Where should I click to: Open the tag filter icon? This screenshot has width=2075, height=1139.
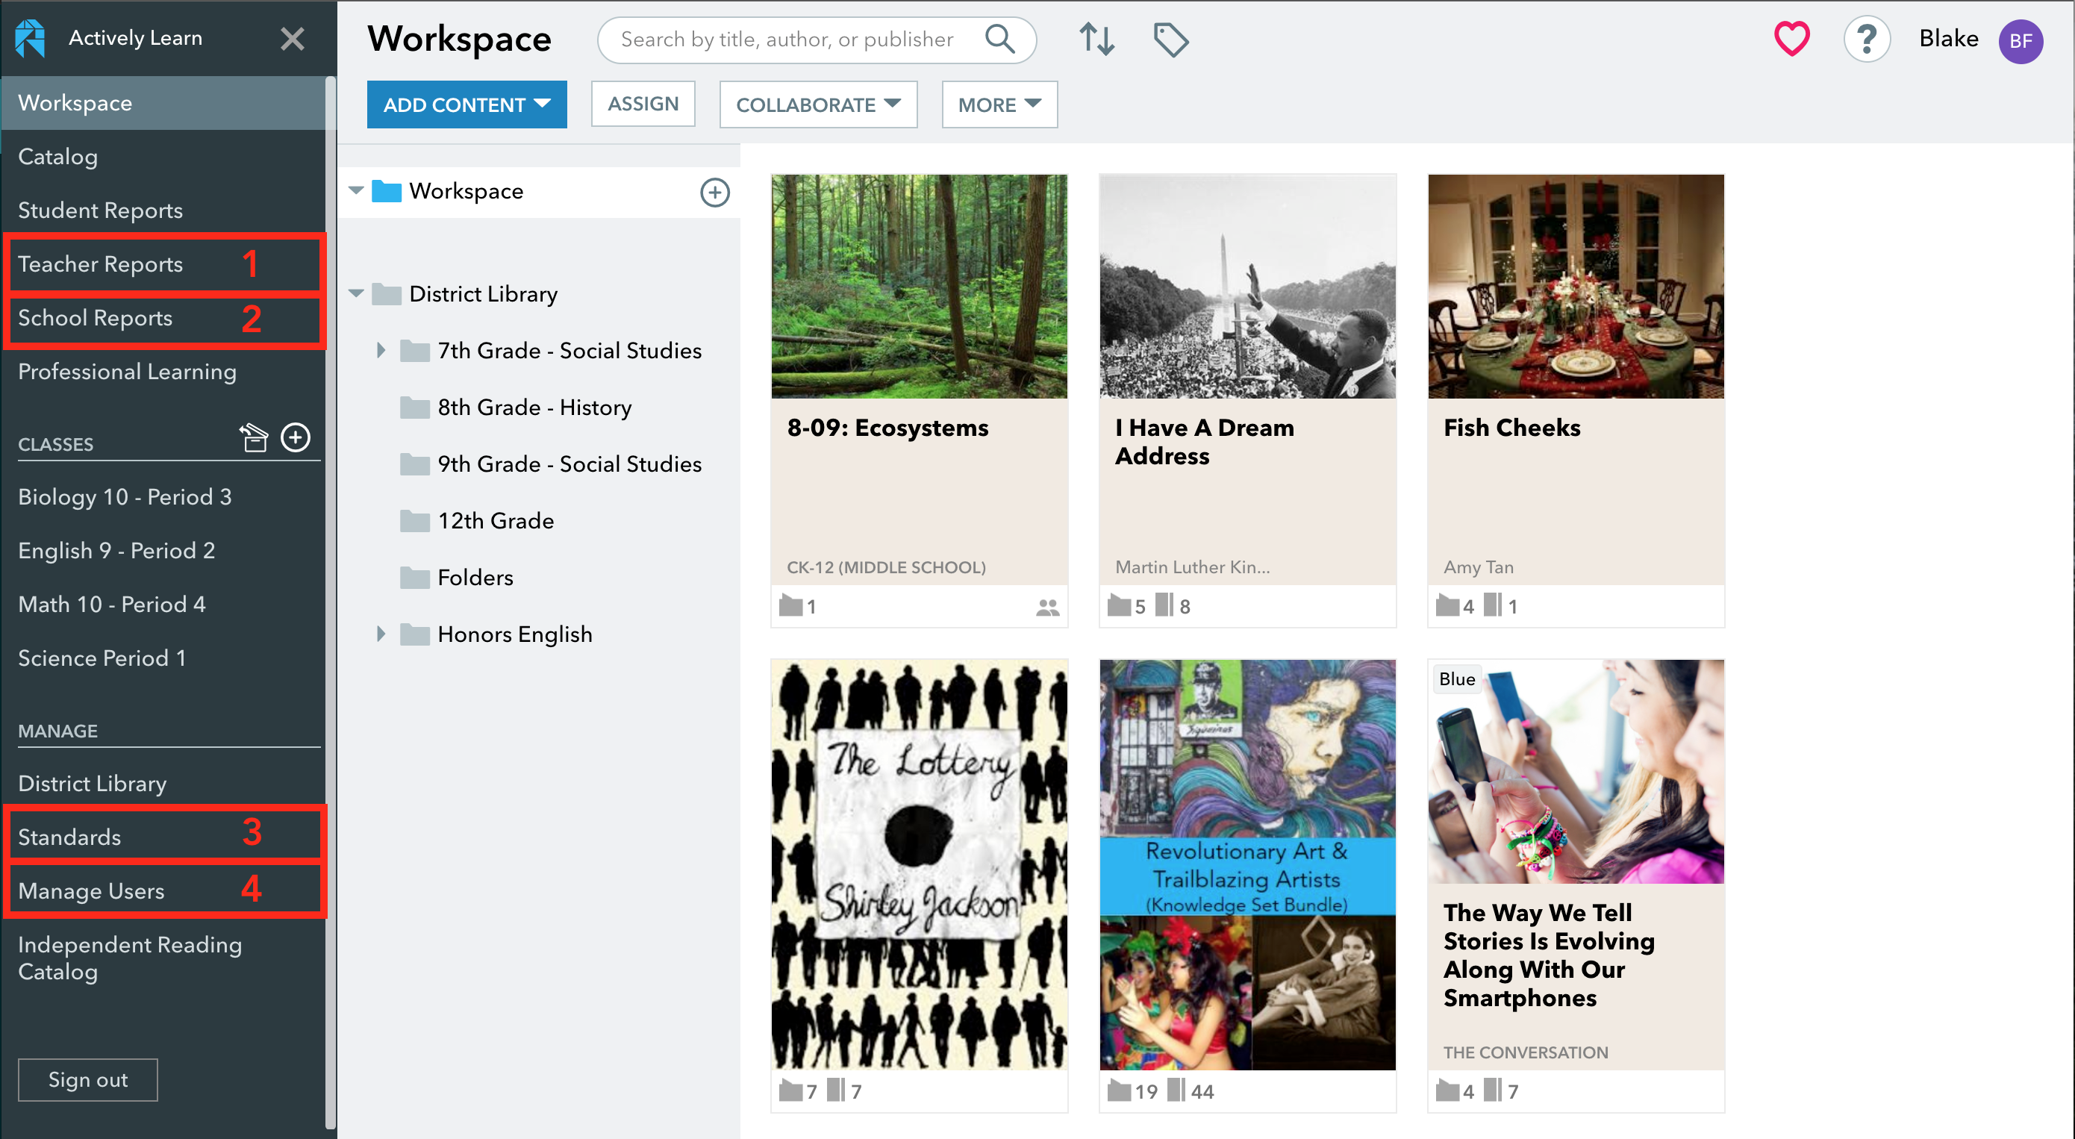click(1170, 39)
